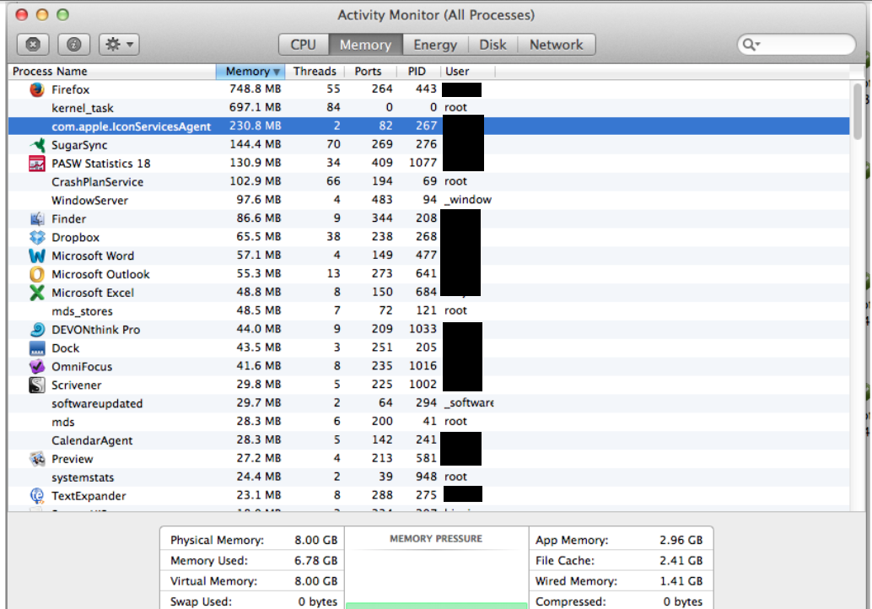Click the Memory Used 6.78 GB value
This screenshot has width=872, height=609.
(x=316, y=561)
